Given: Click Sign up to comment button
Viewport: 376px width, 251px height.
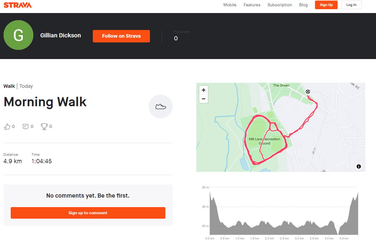Looking at the screenshot, I should pyautogui.click(x=88, y=213).
